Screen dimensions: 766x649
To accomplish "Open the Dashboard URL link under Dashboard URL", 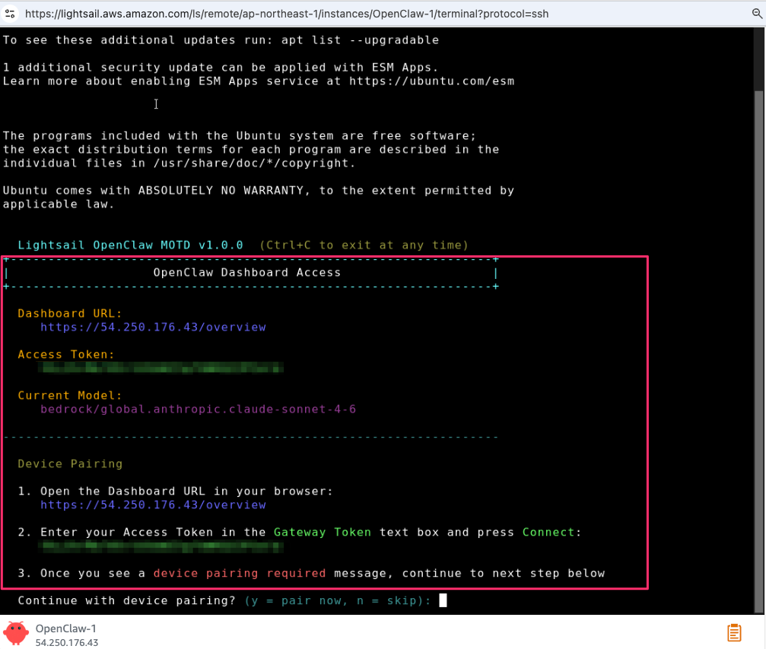I will click(153, 327).
